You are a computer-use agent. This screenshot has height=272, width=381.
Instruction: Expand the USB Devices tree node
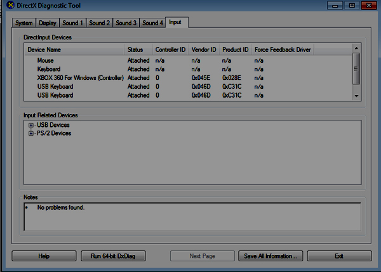pos(31,125)
